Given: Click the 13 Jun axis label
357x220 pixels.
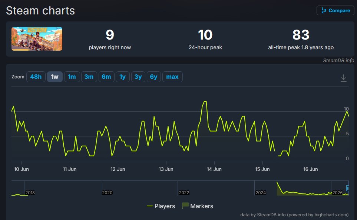Looking at the screenshot, I should click(166, 169).
